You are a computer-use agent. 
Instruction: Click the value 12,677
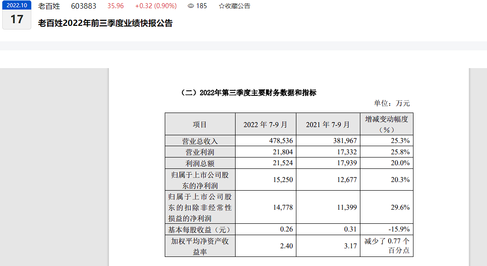pyautogui.click(x=347, y=180)
